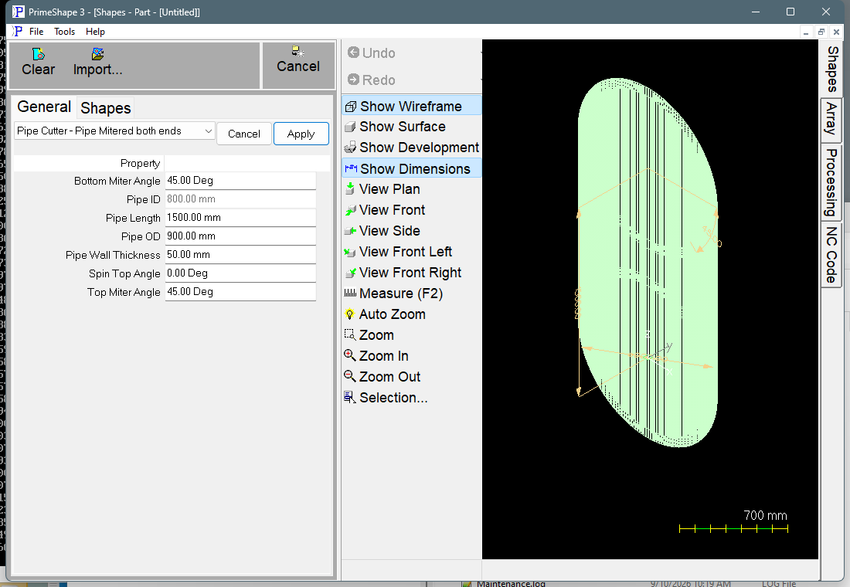Toggle Show Dimensions on the model
Viewport: 850px width, 587px height.
[411, 168]
